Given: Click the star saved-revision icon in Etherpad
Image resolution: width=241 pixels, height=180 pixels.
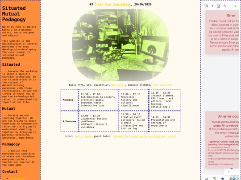Looking at the screenshot, I should click(x=223, y=179).
